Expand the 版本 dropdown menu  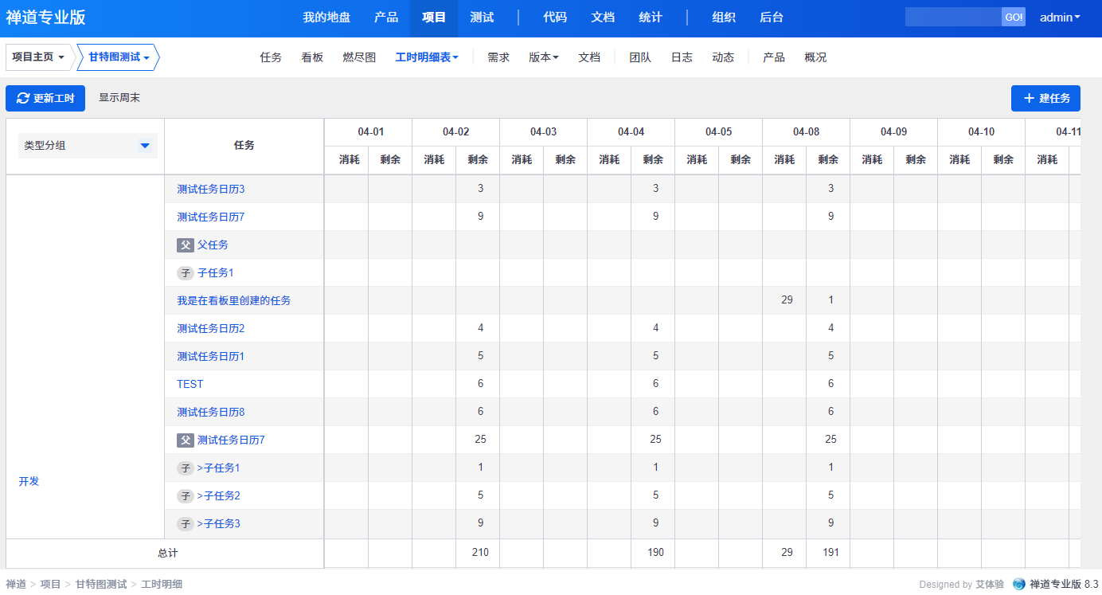pyautogui.click(x=544, y=57)
